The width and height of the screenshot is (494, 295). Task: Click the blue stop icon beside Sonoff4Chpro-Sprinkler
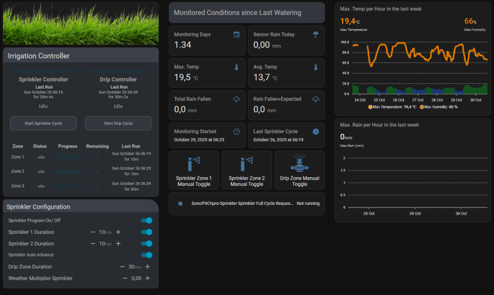[180, 204]
